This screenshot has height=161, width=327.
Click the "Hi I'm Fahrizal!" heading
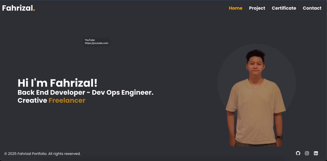pyautogui.click(x=57, y=83)
